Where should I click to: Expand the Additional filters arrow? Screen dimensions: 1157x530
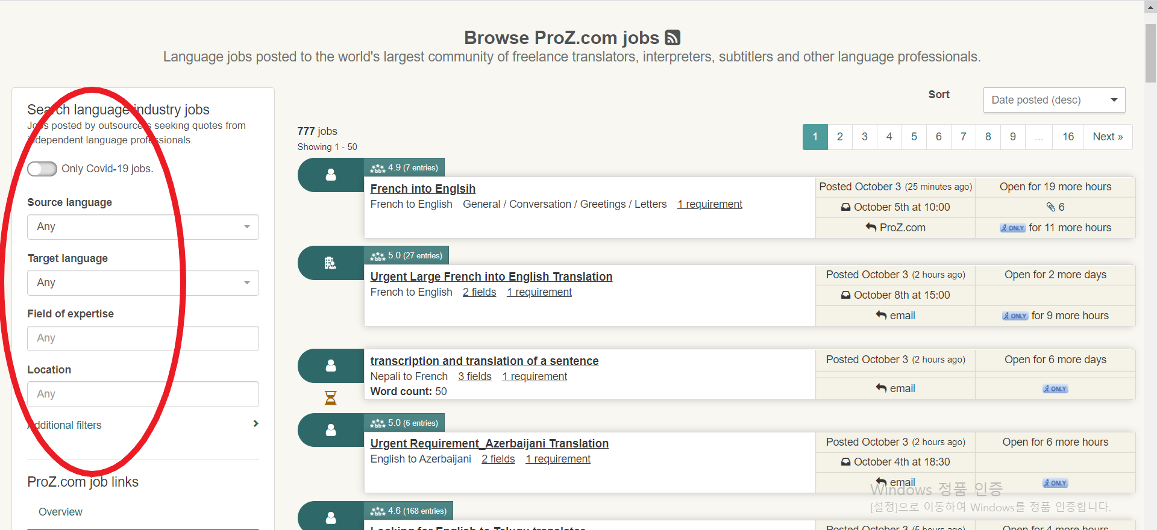(256, 424)
